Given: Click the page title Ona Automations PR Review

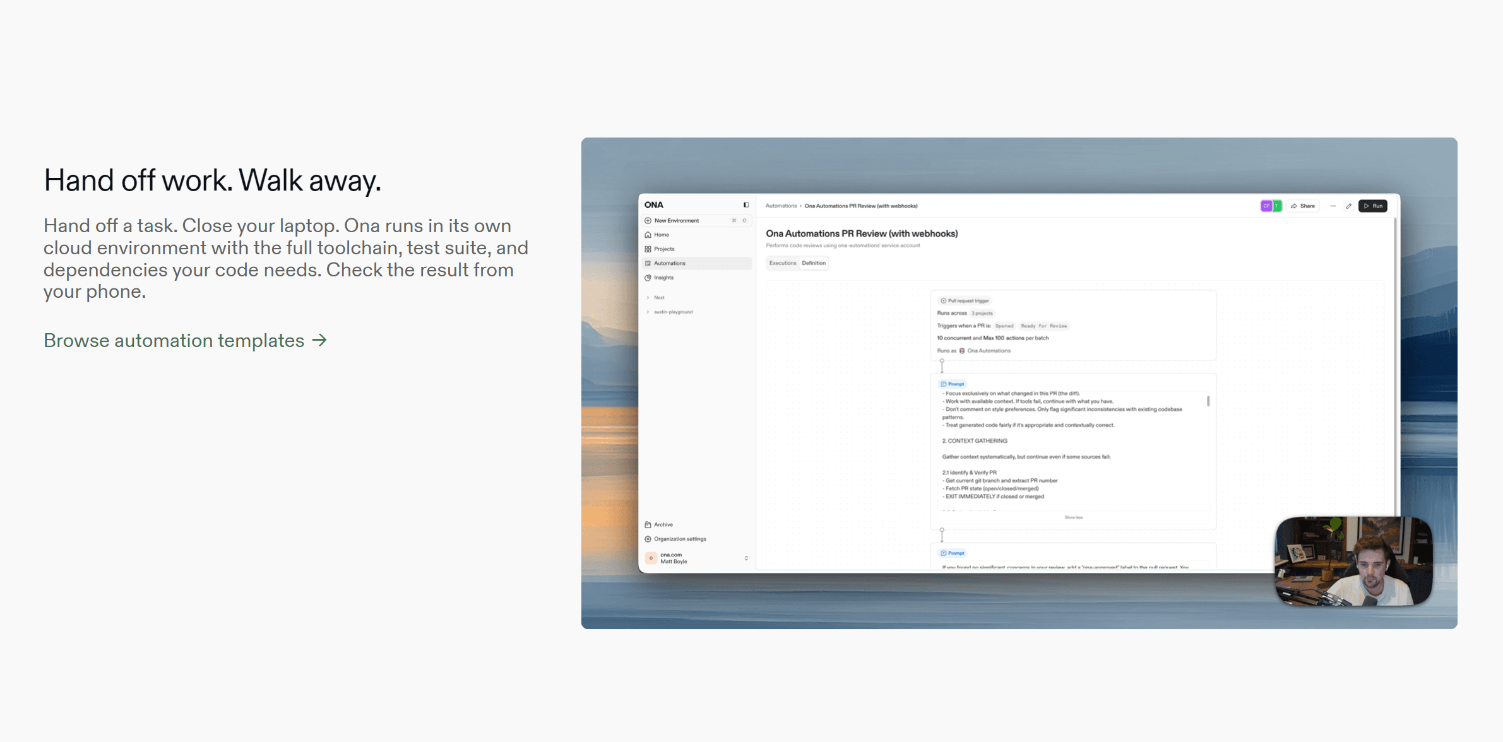Looking at the screenshot, I should [862, 234].
